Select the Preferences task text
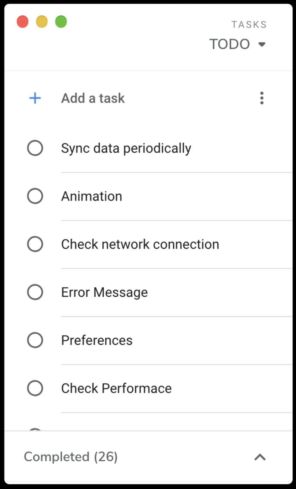Image resolution: width=296 pixels, height=489 pixels. (x=97, y=340)
